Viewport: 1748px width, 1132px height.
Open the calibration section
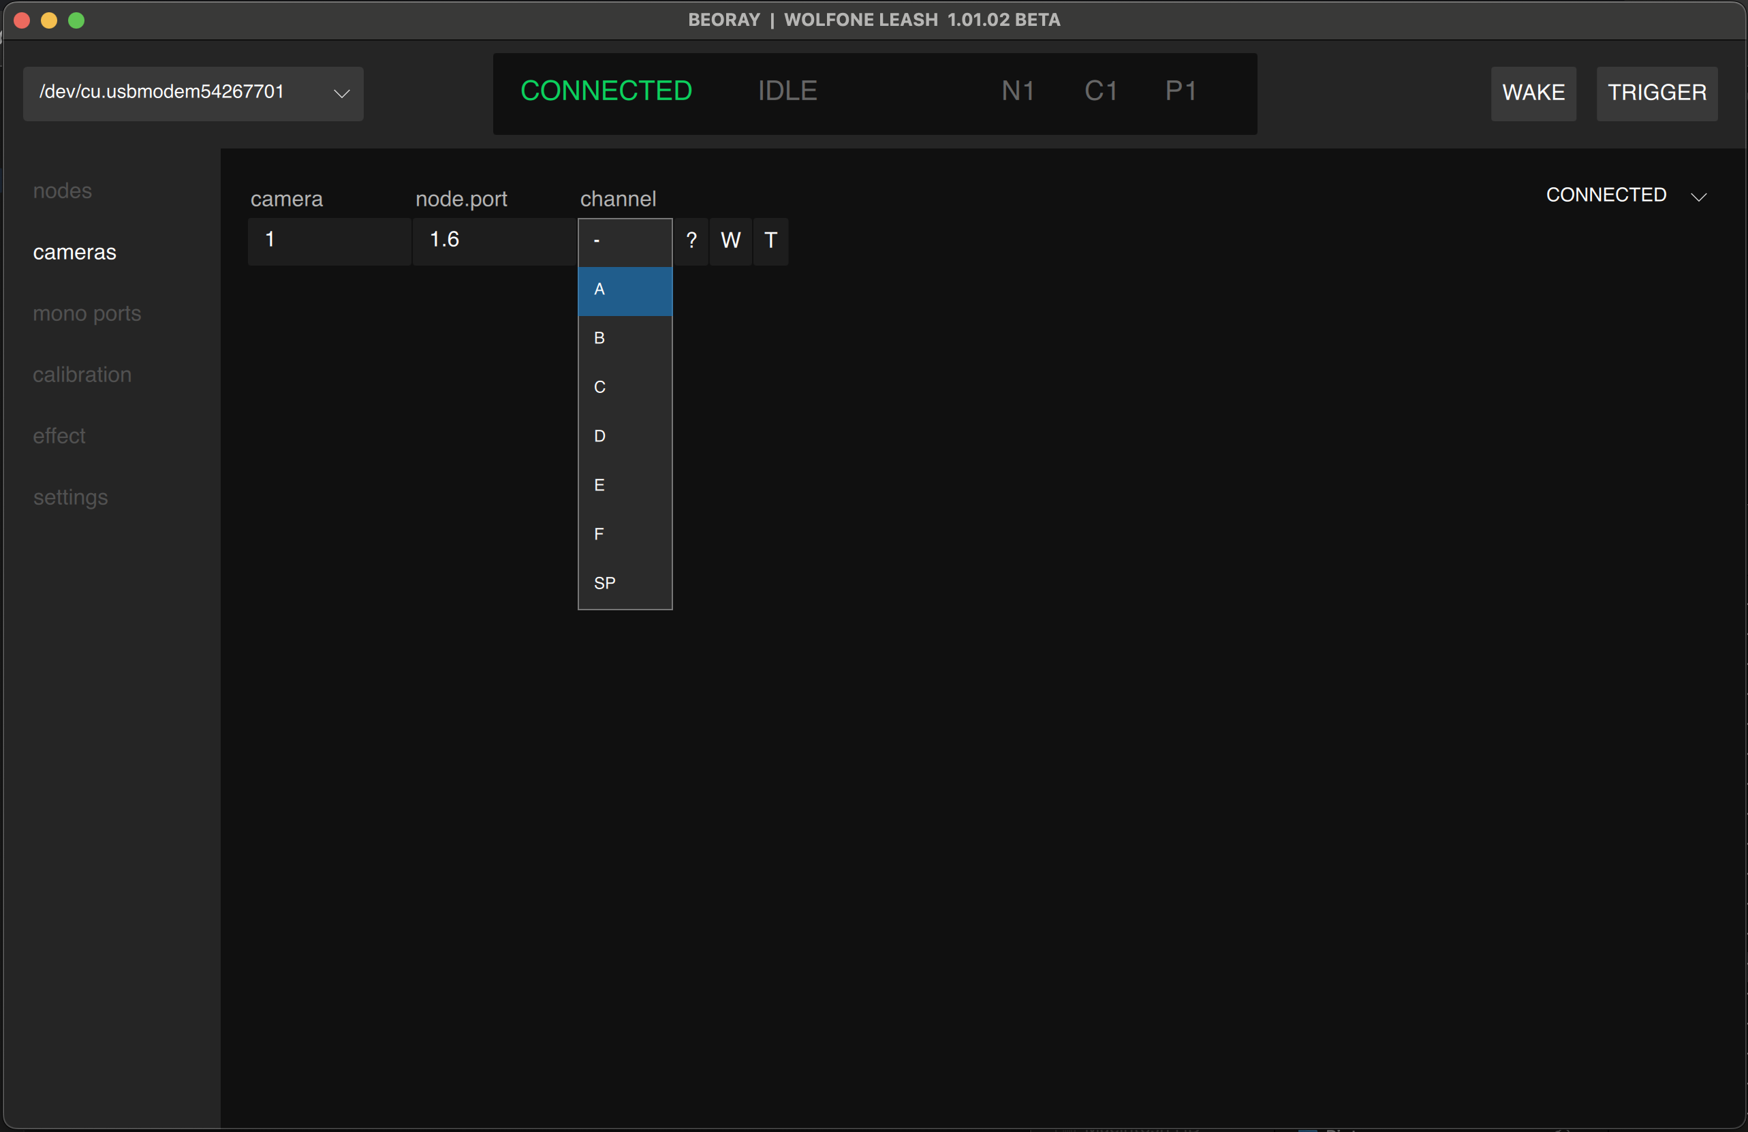point(82,375)
